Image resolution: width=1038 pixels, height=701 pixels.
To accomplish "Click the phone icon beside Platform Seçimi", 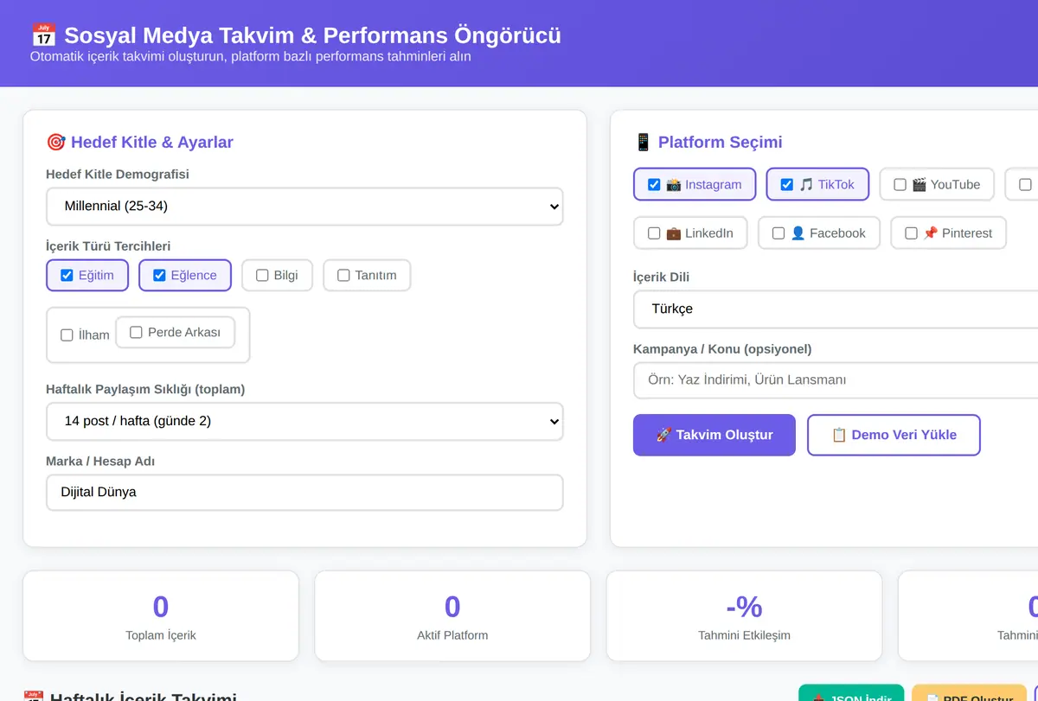I will coord(643,143).
